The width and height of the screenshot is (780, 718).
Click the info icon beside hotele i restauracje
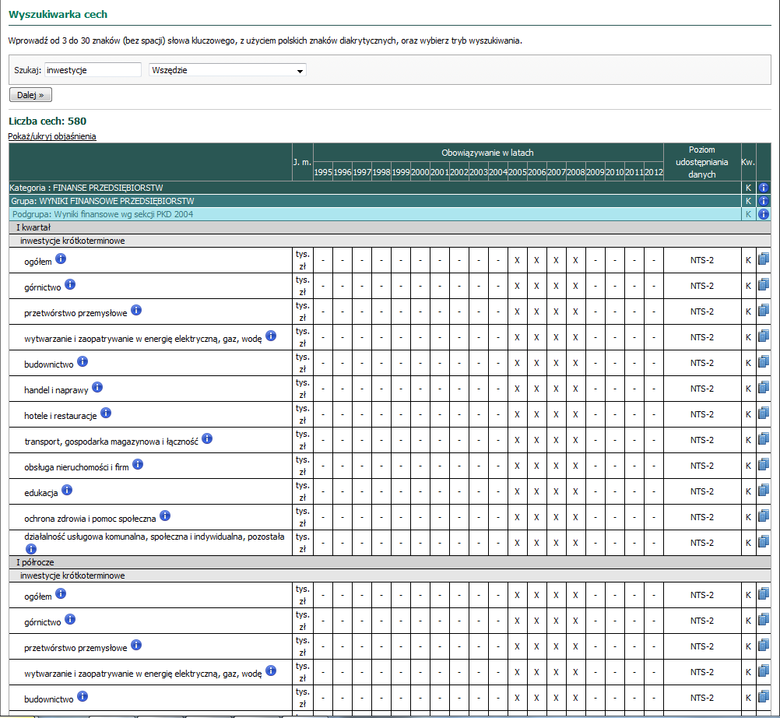[x=106, y=413]
